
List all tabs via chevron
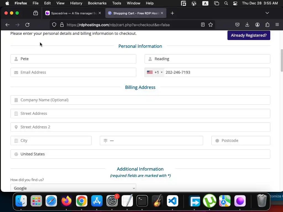[x=267, y=13]
